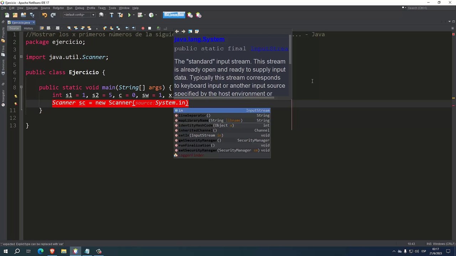Select mapLibraryName completion item
The height and width of the screenshot is (256, 456).
click(222, 121)
